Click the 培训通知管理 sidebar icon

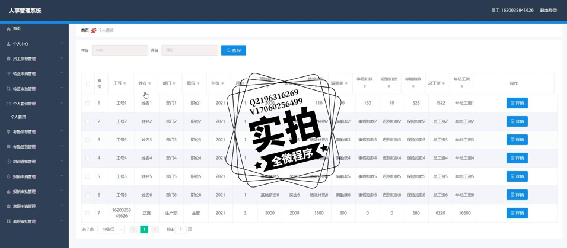pyautogui.click(x=8, y=162)
